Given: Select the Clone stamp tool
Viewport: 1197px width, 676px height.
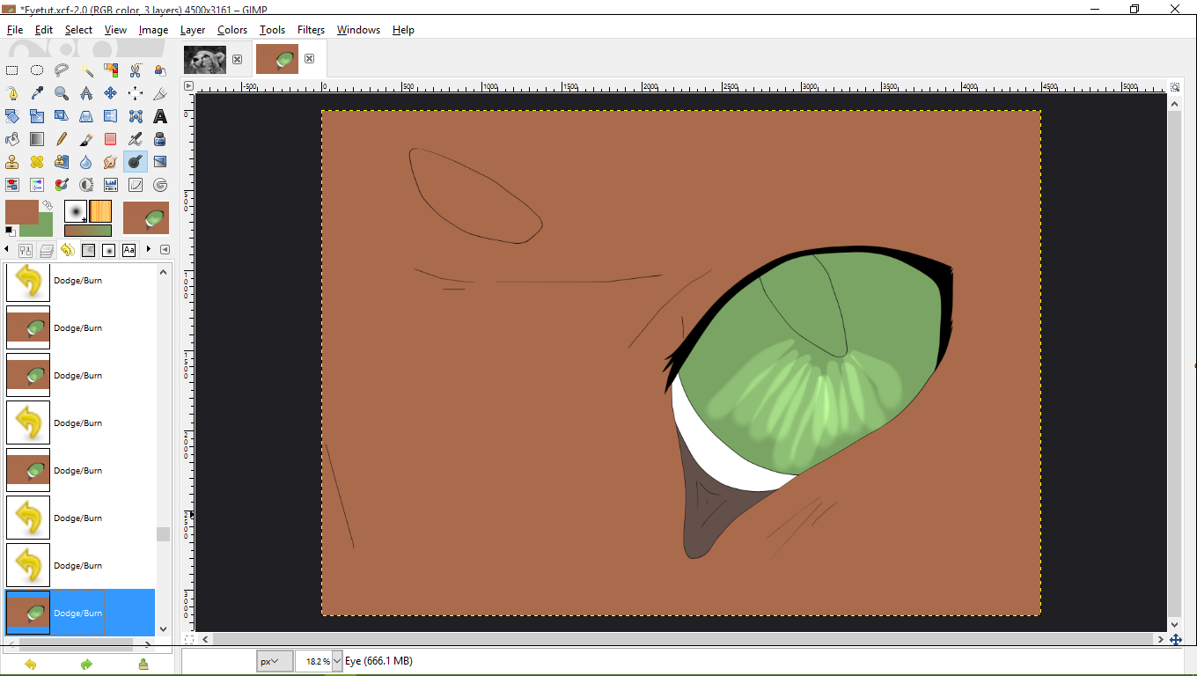Looking at the screenshot, I should point(12,162).
